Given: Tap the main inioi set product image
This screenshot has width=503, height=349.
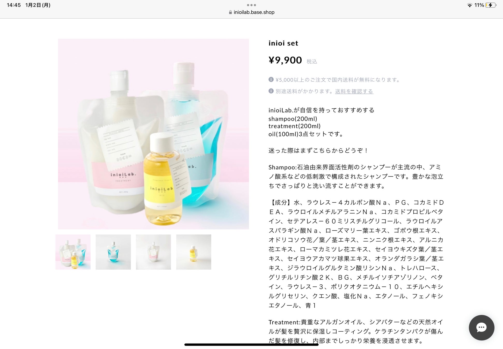Looking at the screenshot, I should tap(154, 134).
